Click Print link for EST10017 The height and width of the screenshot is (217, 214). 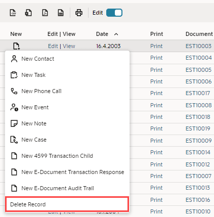(156, 93)
